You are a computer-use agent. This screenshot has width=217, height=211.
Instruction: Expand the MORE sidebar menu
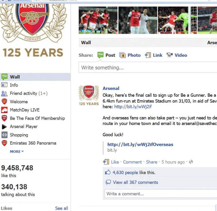click(17, 151)
